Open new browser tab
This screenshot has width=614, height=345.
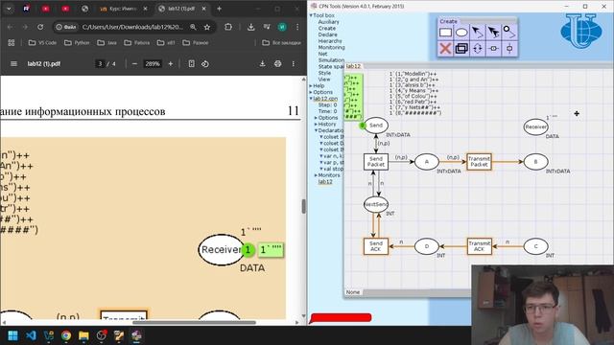(219, 9)
